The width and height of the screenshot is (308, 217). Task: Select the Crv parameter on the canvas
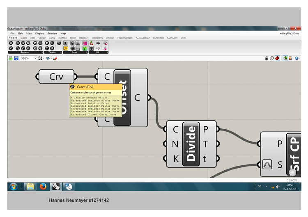[56, 77]
